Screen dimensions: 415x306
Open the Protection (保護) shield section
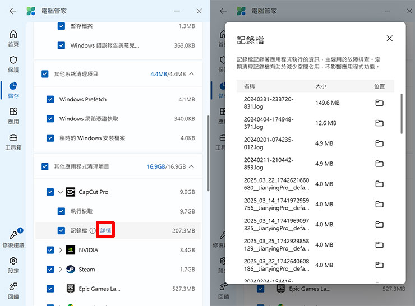click(x=13, y=64)
